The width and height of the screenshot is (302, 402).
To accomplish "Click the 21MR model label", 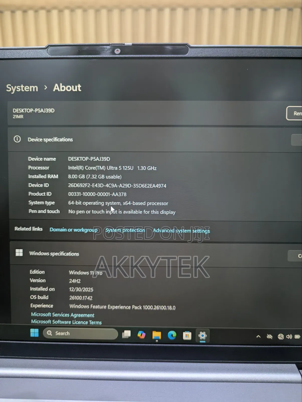I will coord(18,117).
